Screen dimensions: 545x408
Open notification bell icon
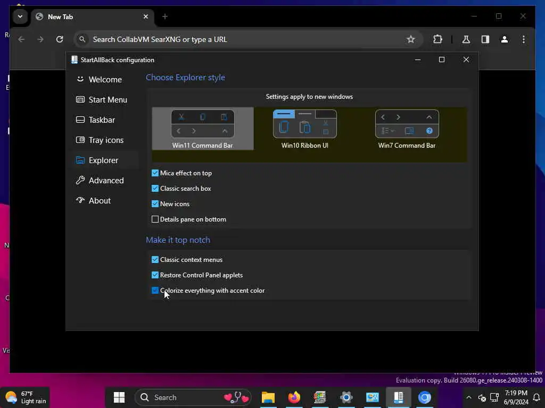click(536, 397)
